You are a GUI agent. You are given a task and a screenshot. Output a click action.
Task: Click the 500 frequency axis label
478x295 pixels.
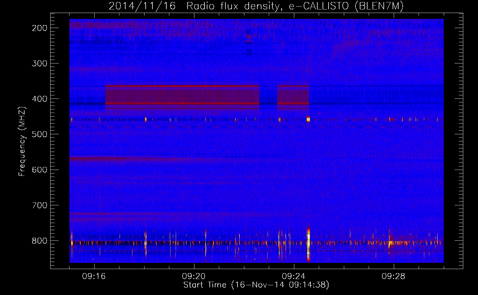pyautogui.click(x=39, y=134)
